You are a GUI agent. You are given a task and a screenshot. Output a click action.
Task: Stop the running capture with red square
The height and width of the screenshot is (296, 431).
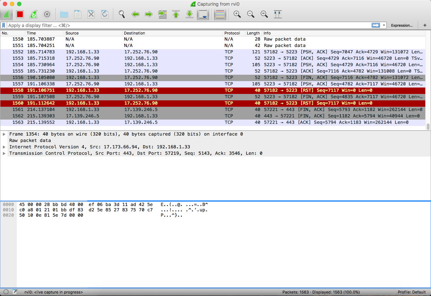20,14
